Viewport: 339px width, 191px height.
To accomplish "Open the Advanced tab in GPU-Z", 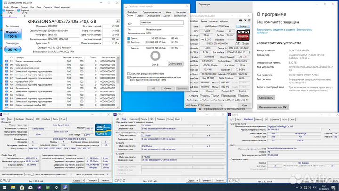I will click(x=213, y=21).
